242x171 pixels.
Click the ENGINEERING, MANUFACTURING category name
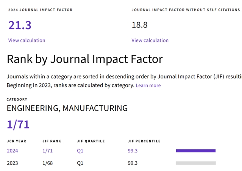coord(67,108)
